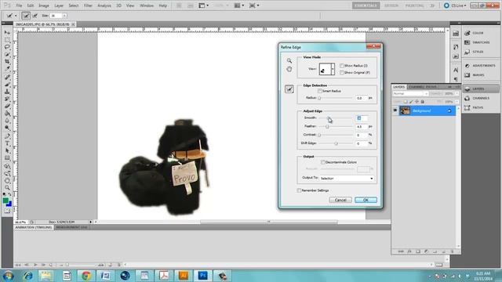Select the Clone Stamp tool
502x282 pixels.
tap(7, 92)
